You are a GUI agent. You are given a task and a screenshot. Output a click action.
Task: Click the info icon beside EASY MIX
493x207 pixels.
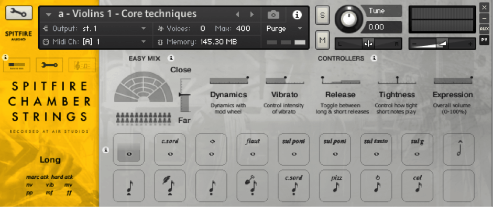(171, 58)
